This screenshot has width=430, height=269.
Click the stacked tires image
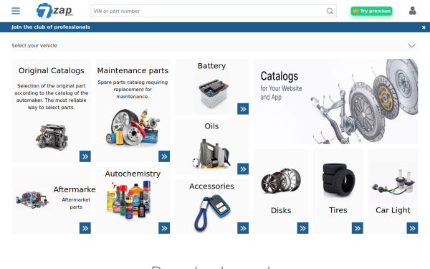coord(338,179)
